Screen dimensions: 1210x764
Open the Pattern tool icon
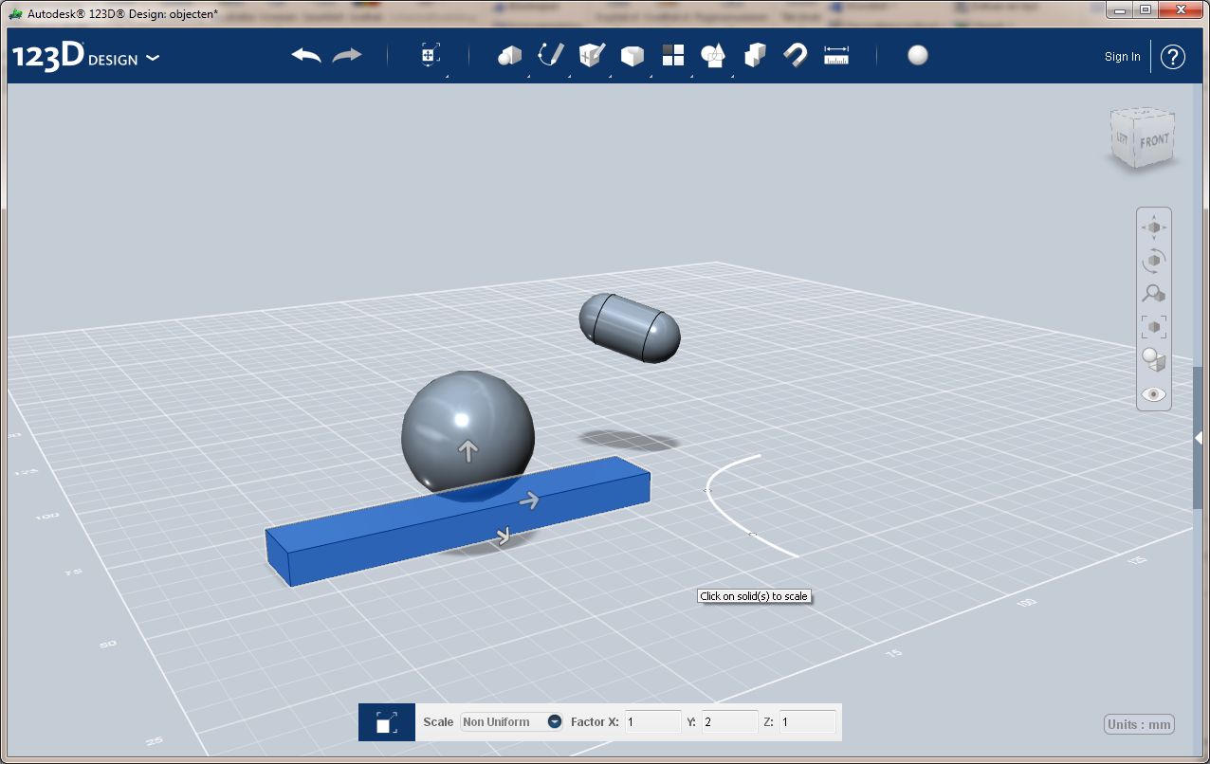673,55
